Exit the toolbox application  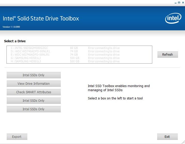point(167,137)
